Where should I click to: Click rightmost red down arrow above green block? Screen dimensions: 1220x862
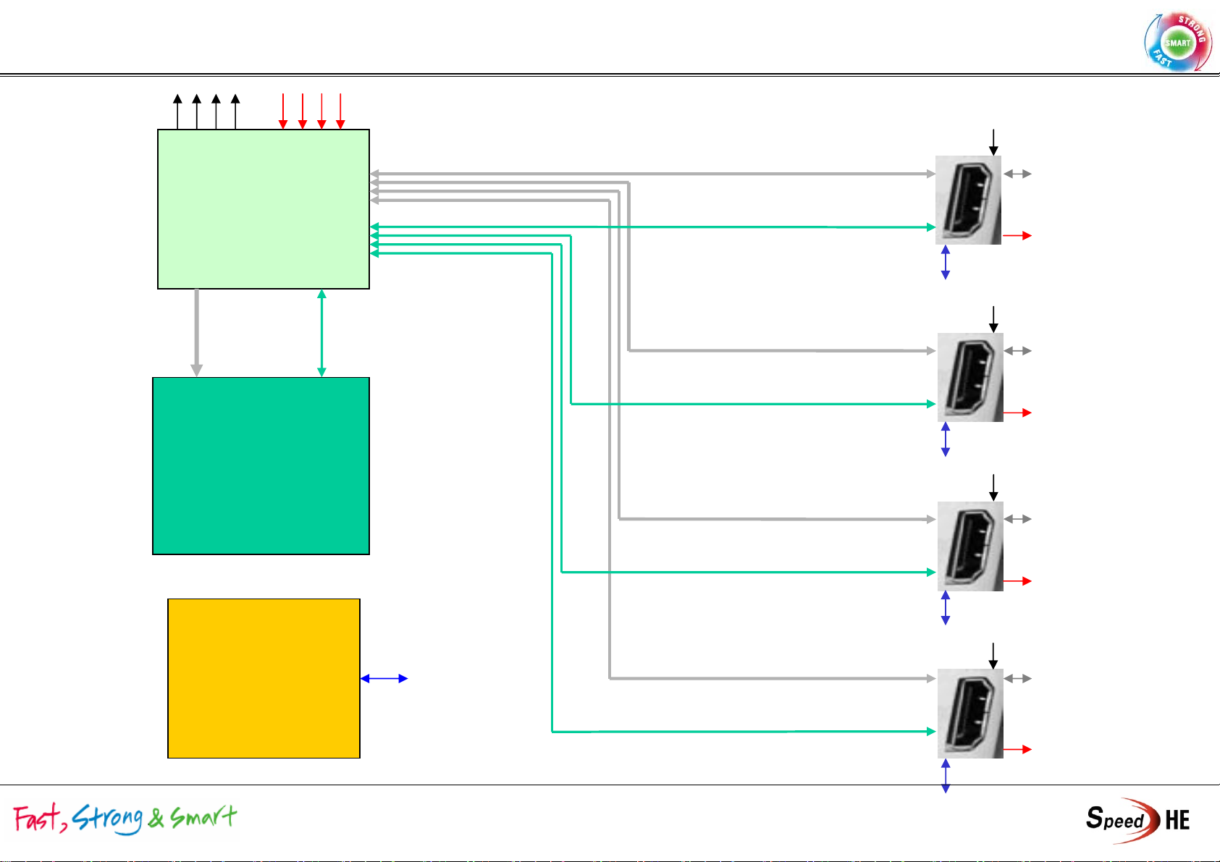point(340,111)
